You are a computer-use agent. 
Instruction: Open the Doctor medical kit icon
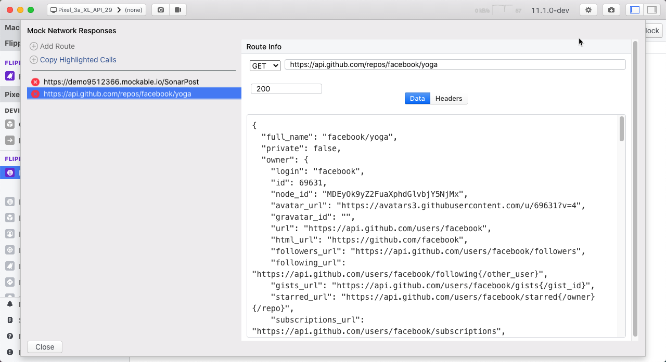[x=611, y=10]
